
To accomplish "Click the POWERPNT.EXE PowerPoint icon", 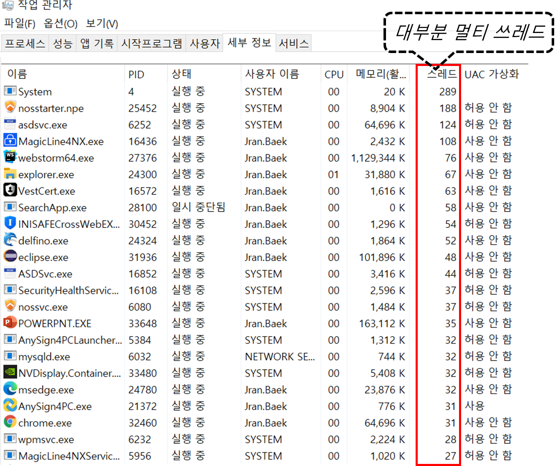I will [x=10, y=322].
